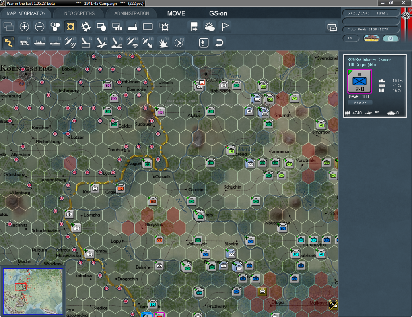The width and height of the screenshot is (412, 317).
Task: Click the Grodno town label
Action: click(x=196, y=189)
